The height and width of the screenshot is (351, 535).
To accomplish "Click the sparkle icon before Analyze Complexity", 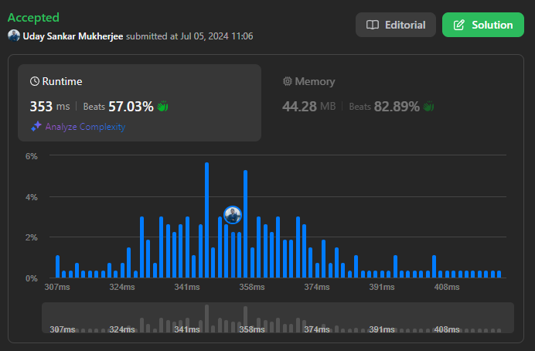I will [x=36, y=127].
